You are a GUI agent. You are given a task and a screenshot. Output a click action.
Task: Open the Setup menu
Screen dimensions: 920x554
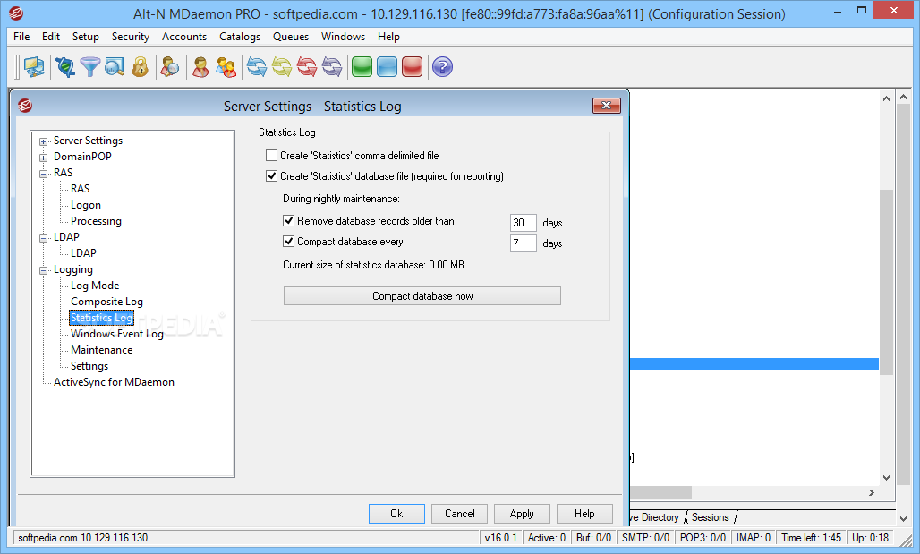coord(86,37)
